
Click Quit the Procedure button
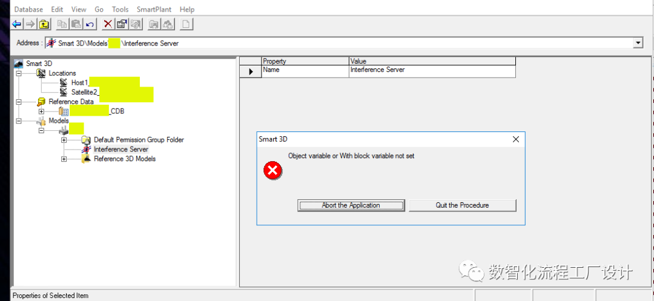pyautogui.click(x=463, y=205)
